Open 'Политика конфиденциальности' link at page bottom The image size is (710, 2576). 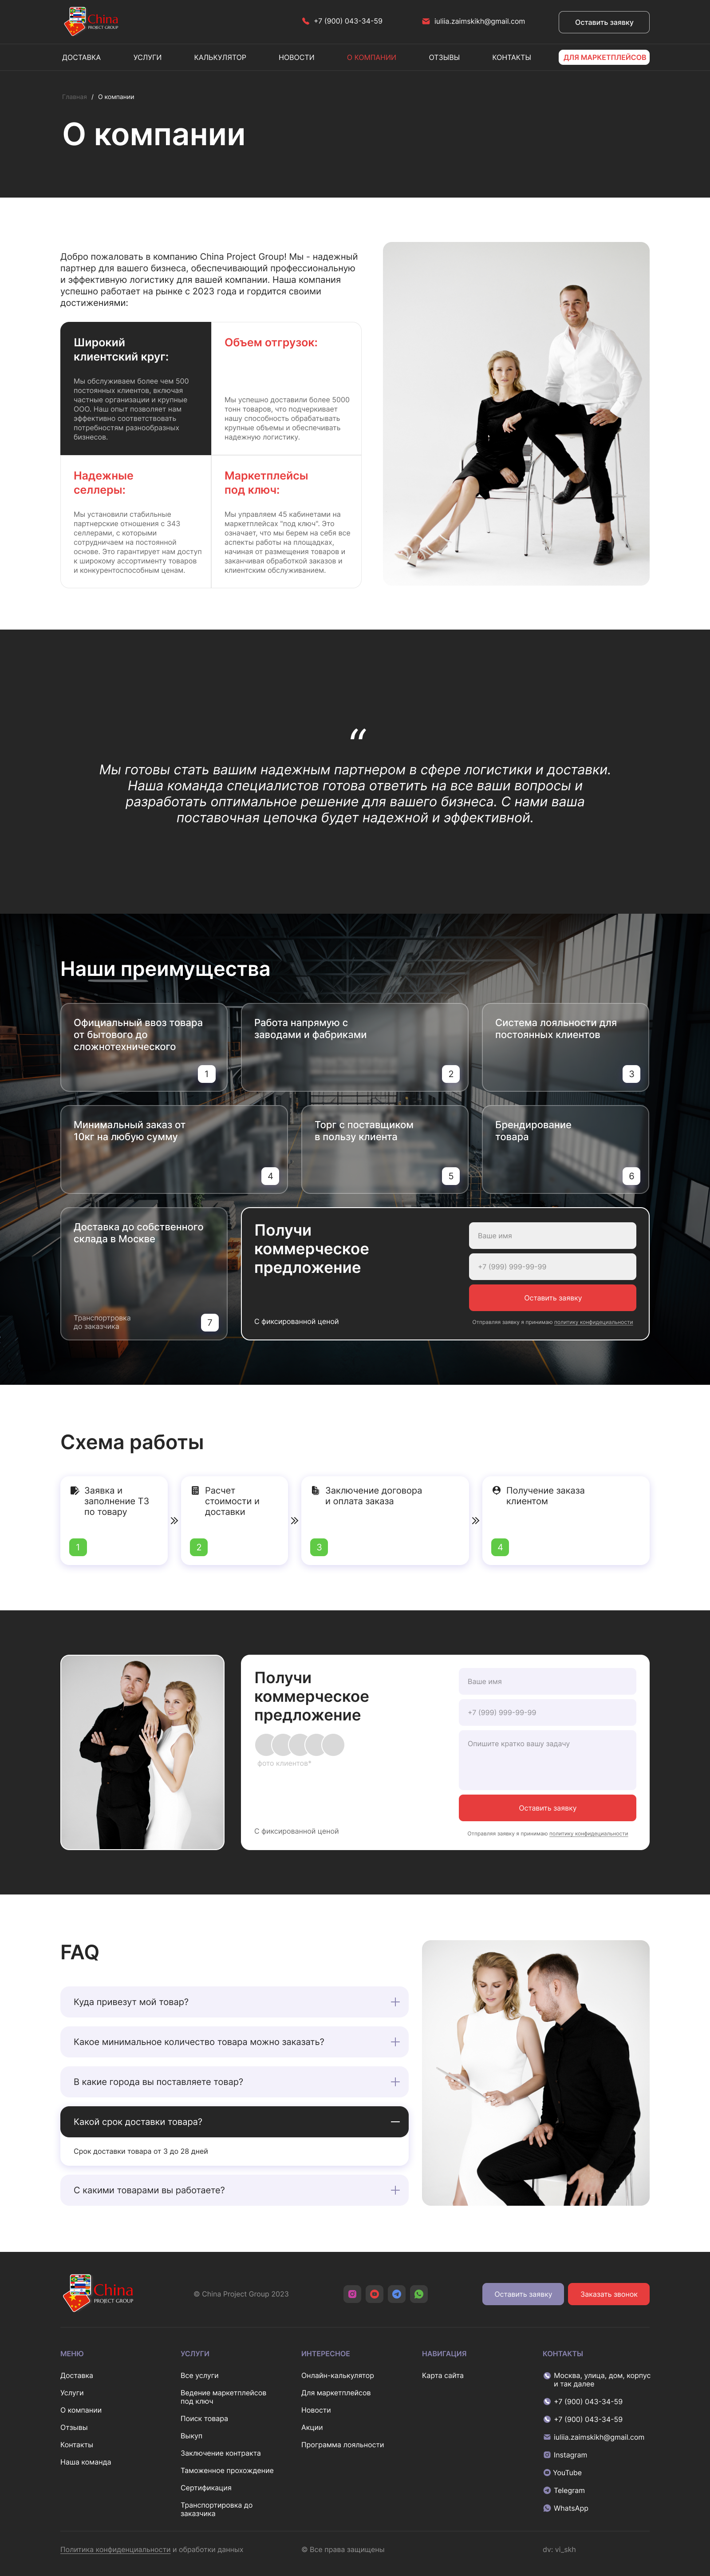(115, 2549)
